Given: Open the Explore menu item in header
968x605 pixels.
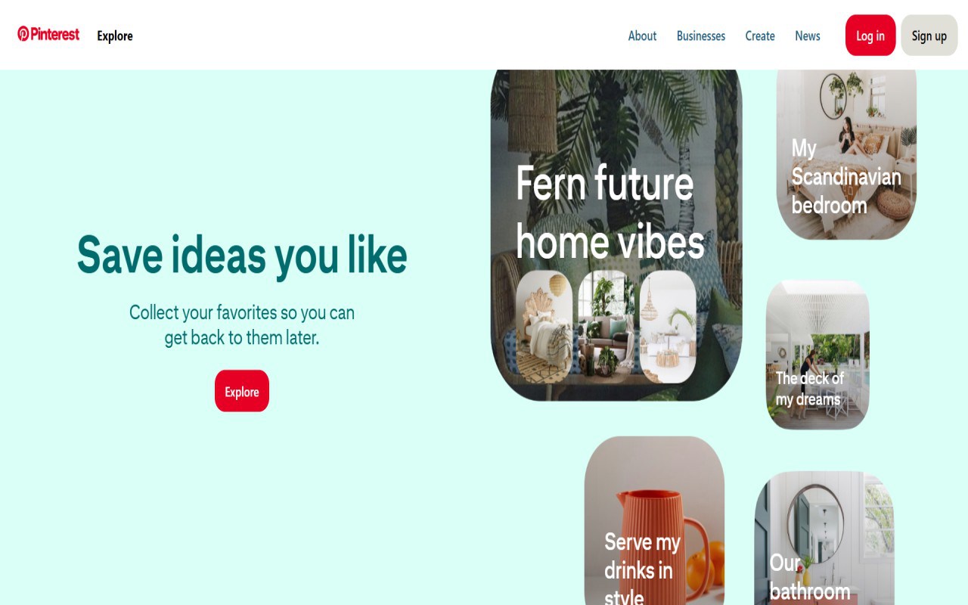Looking at the screenshot, I should (x=115, y=36).
